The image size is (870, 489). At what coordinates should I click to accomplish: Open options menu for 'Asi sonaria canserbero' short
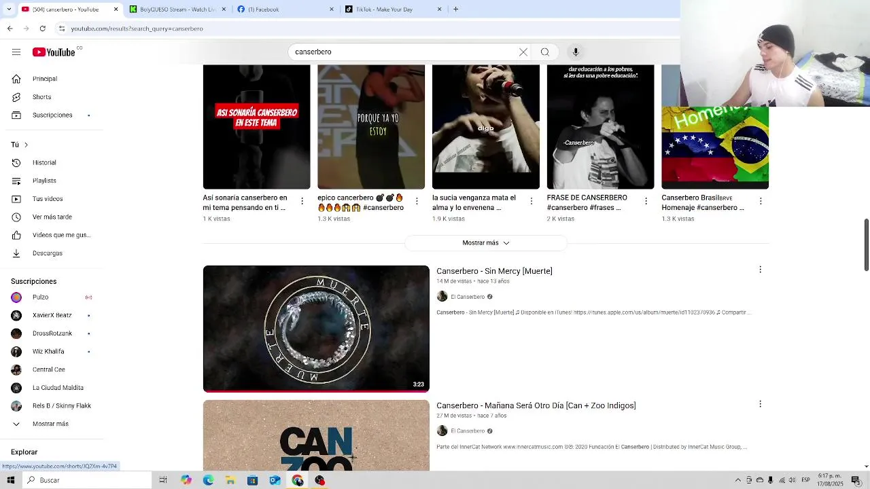302,201
